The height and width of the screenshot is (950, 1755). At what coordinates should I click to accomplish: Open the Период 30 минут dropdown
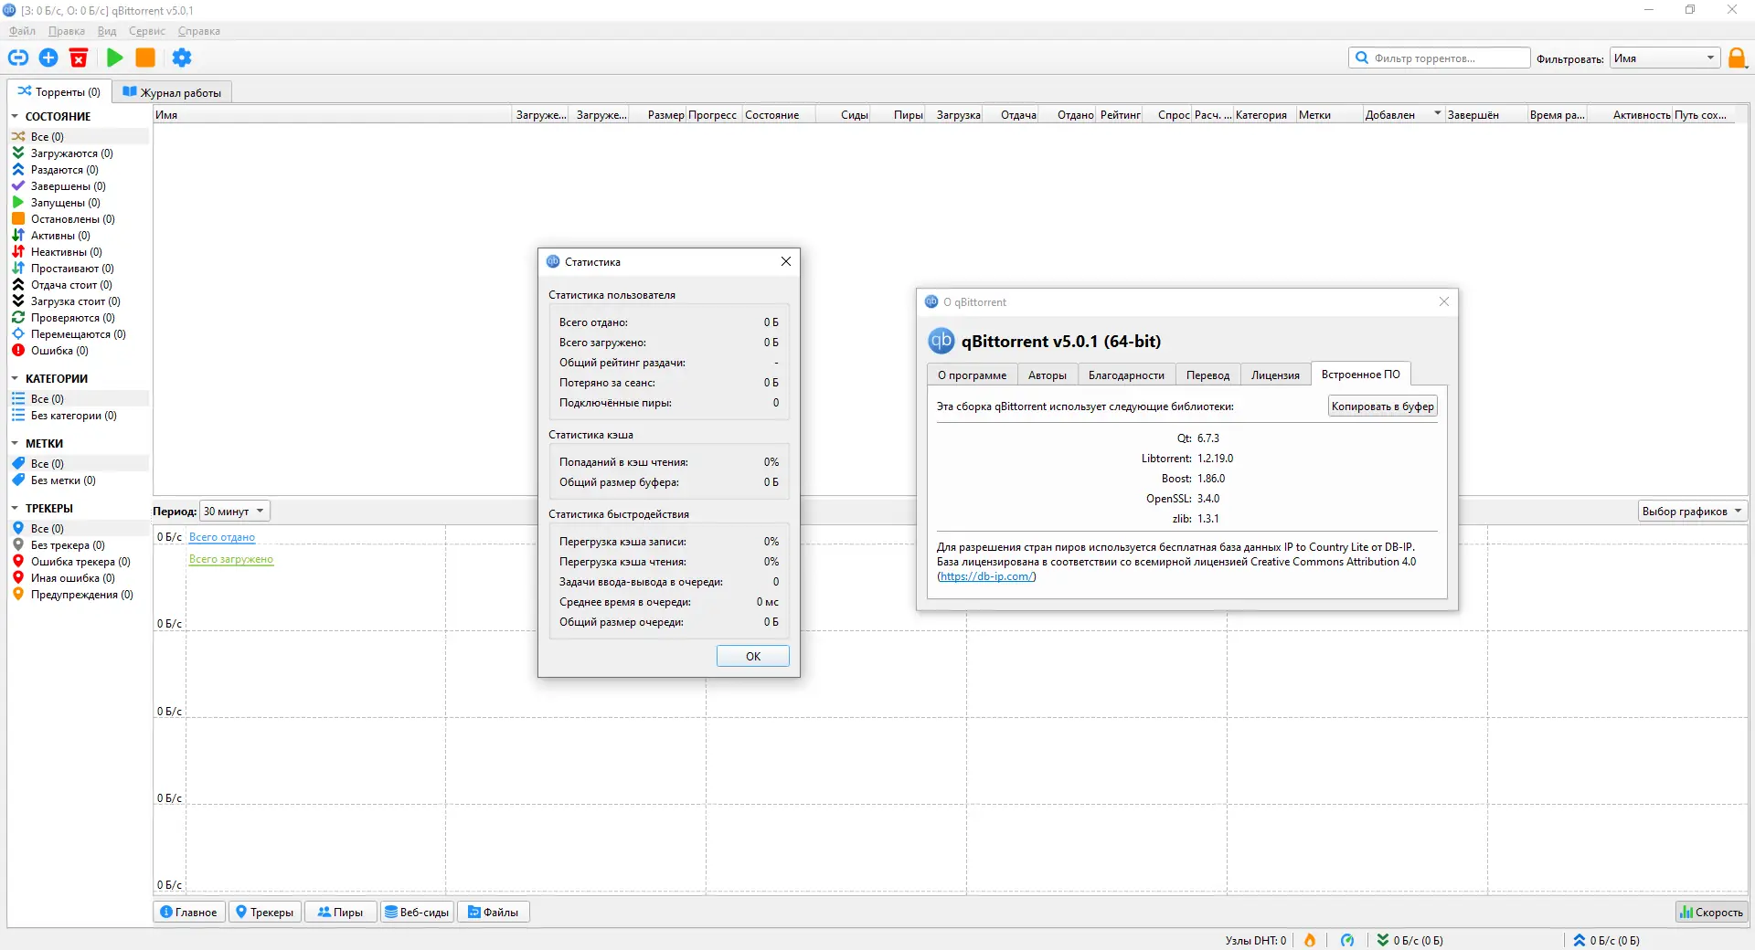(235, 512)
